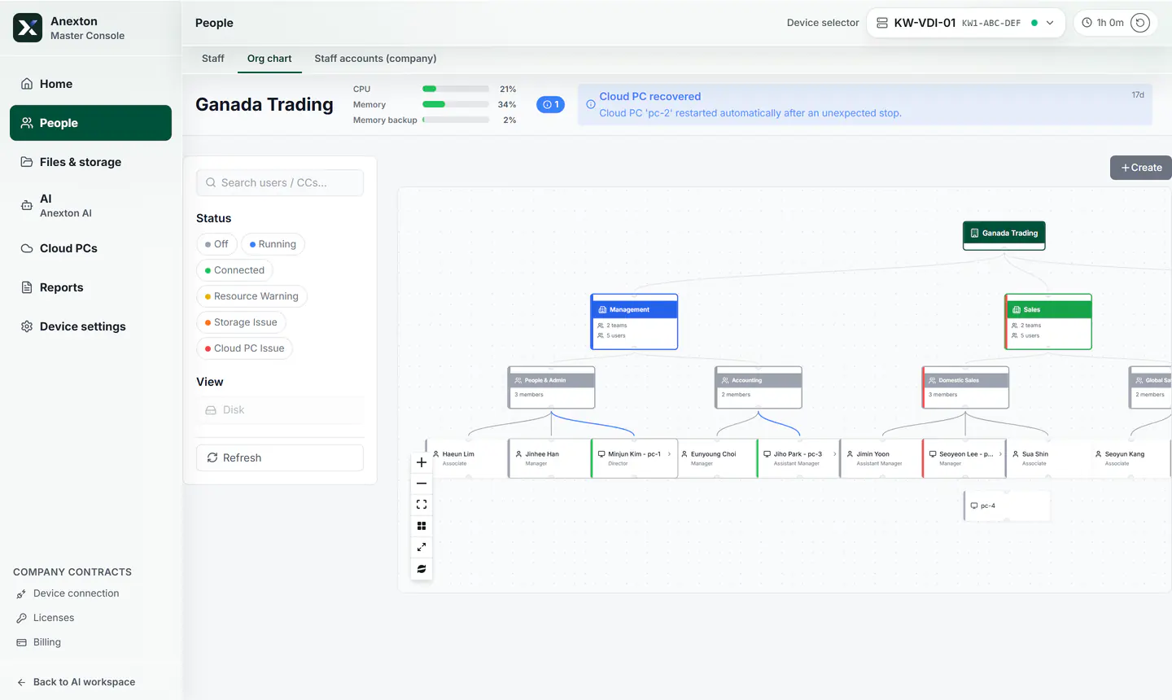The width and height of the screenshot is (1172, 700).
Task: Expand the Jiho Park - pc-3 card chevron
Action: (835, 454)
